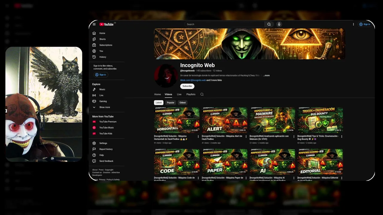Open the Privacy footer link

[x=102, y=180]
